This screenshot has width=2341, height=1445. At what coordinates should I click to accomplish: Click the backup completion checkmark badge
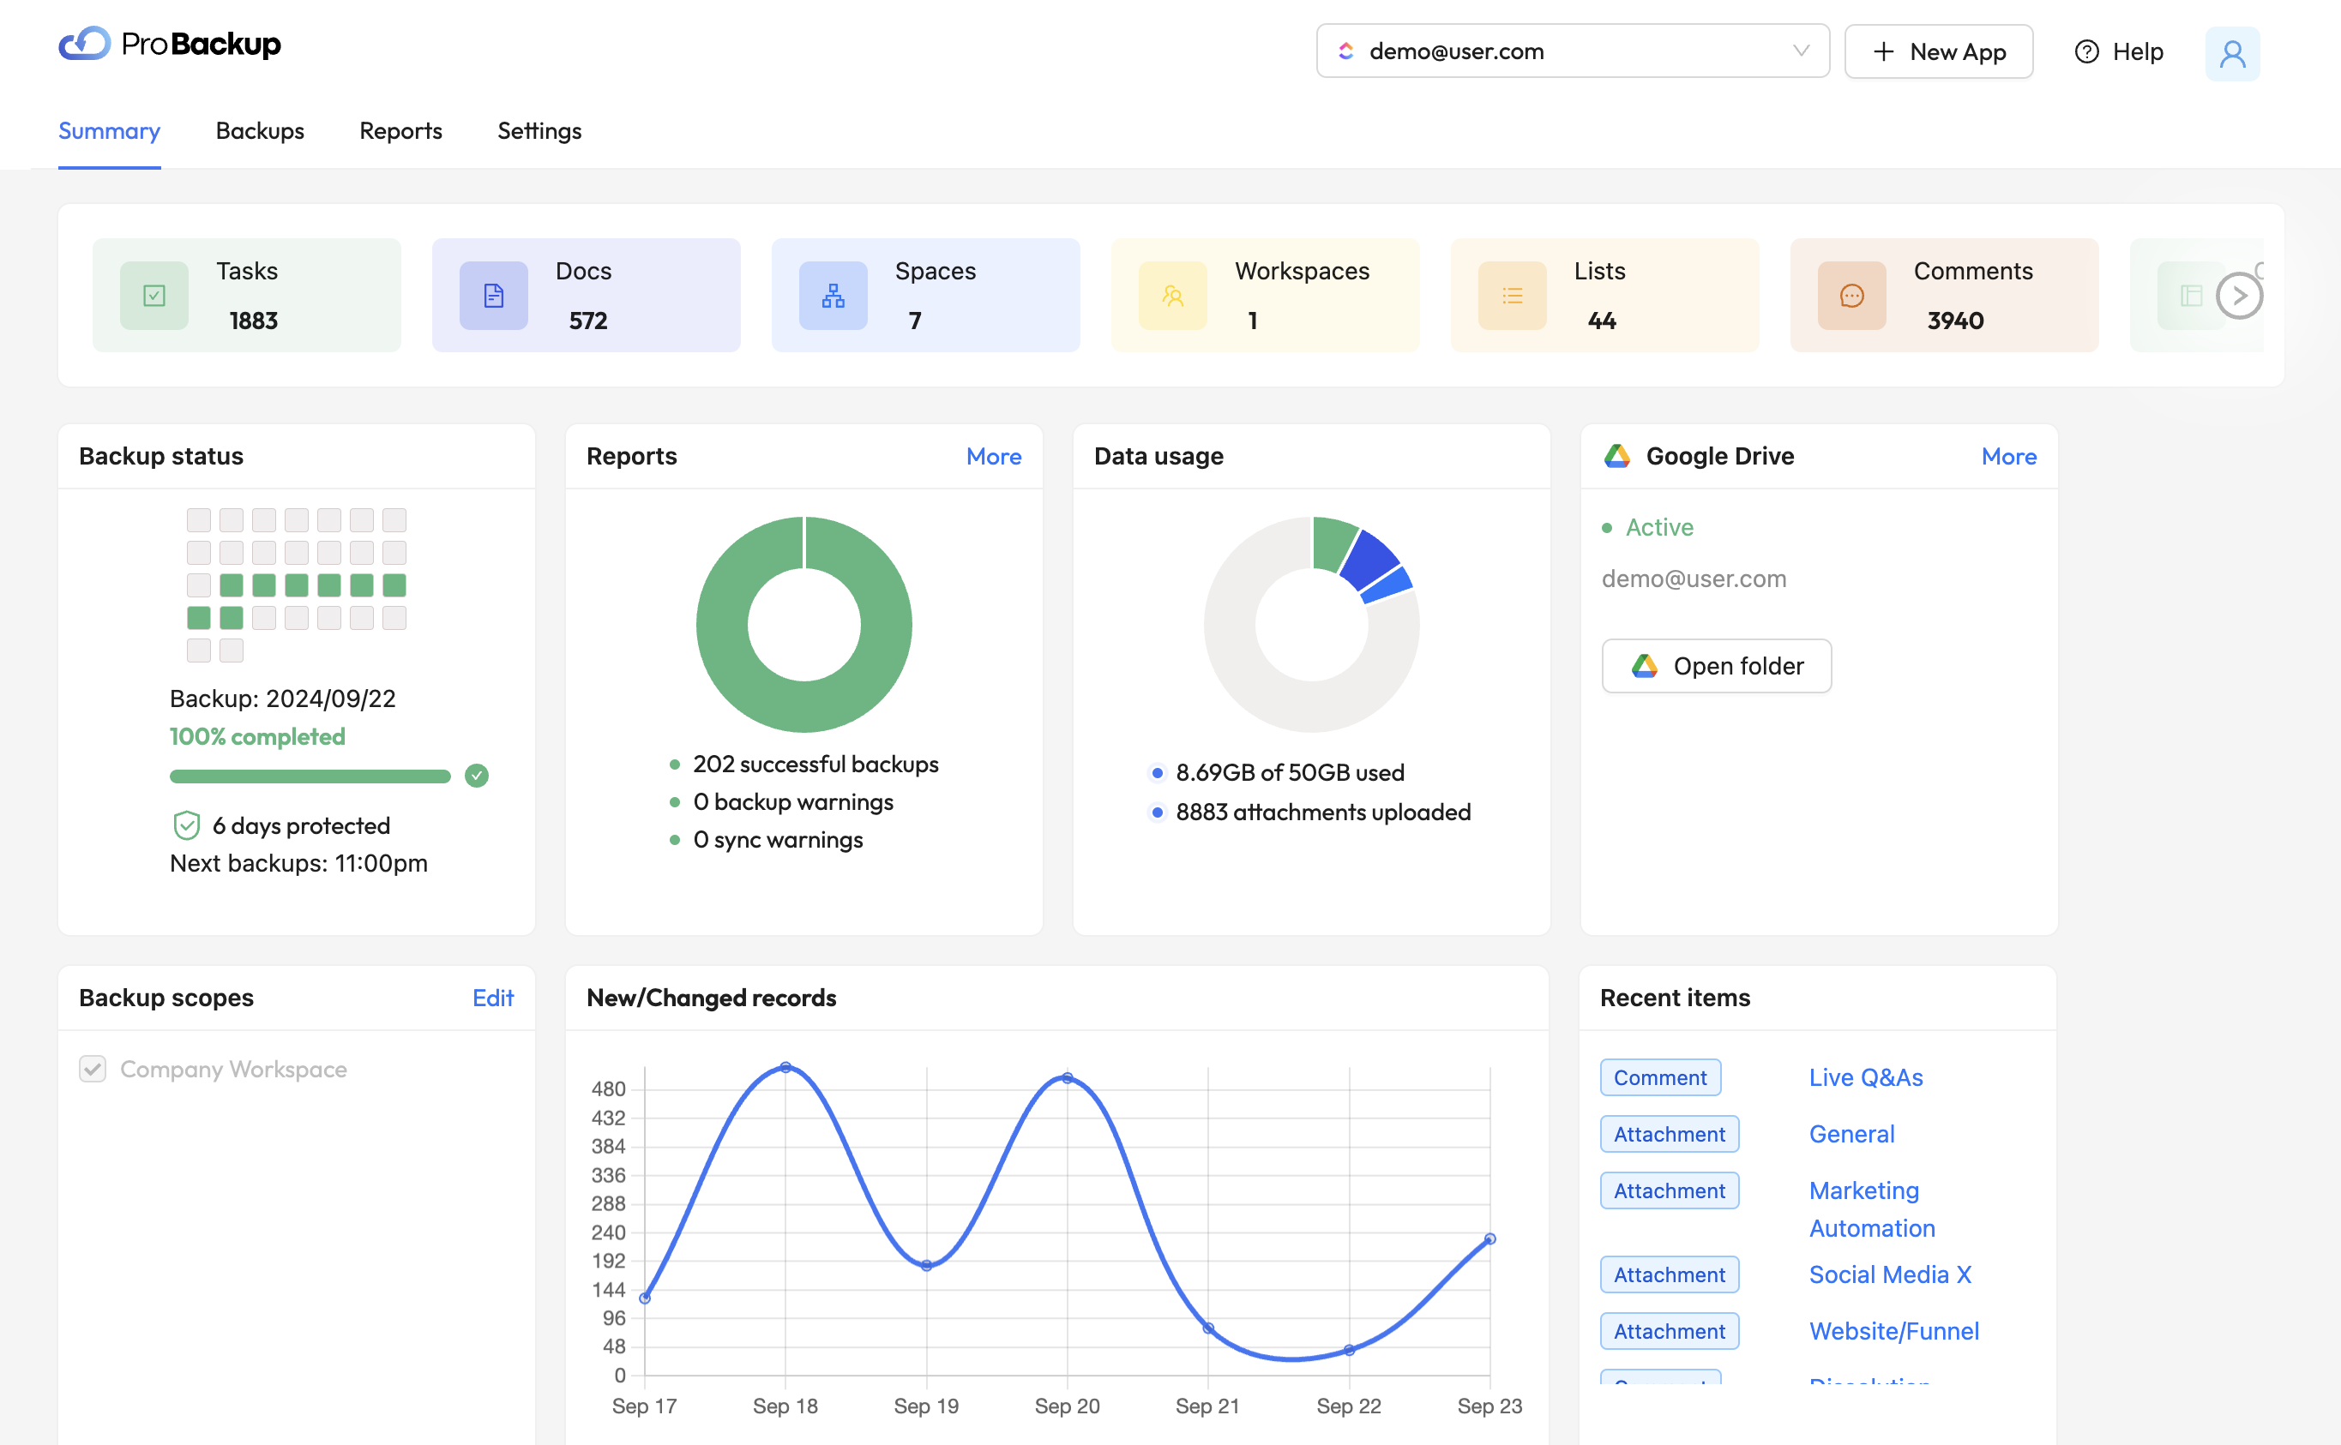476,776
